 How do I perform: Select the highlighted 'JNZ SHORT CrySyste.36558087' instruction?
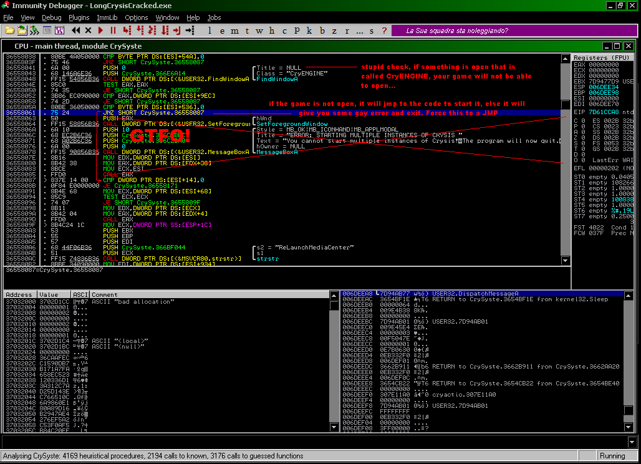(x=282, y=112)
